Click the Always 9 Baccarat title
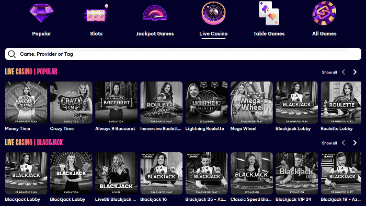The image size is (366, 206). (115, 129)
